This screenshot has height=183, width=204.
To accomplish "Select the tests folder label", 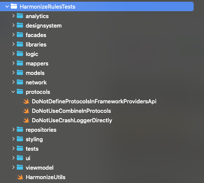I will point(32,149).
